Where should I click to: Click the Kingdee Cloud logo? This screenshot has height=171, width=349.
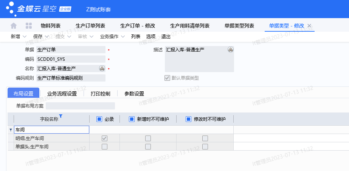click(x=39, y=9)
